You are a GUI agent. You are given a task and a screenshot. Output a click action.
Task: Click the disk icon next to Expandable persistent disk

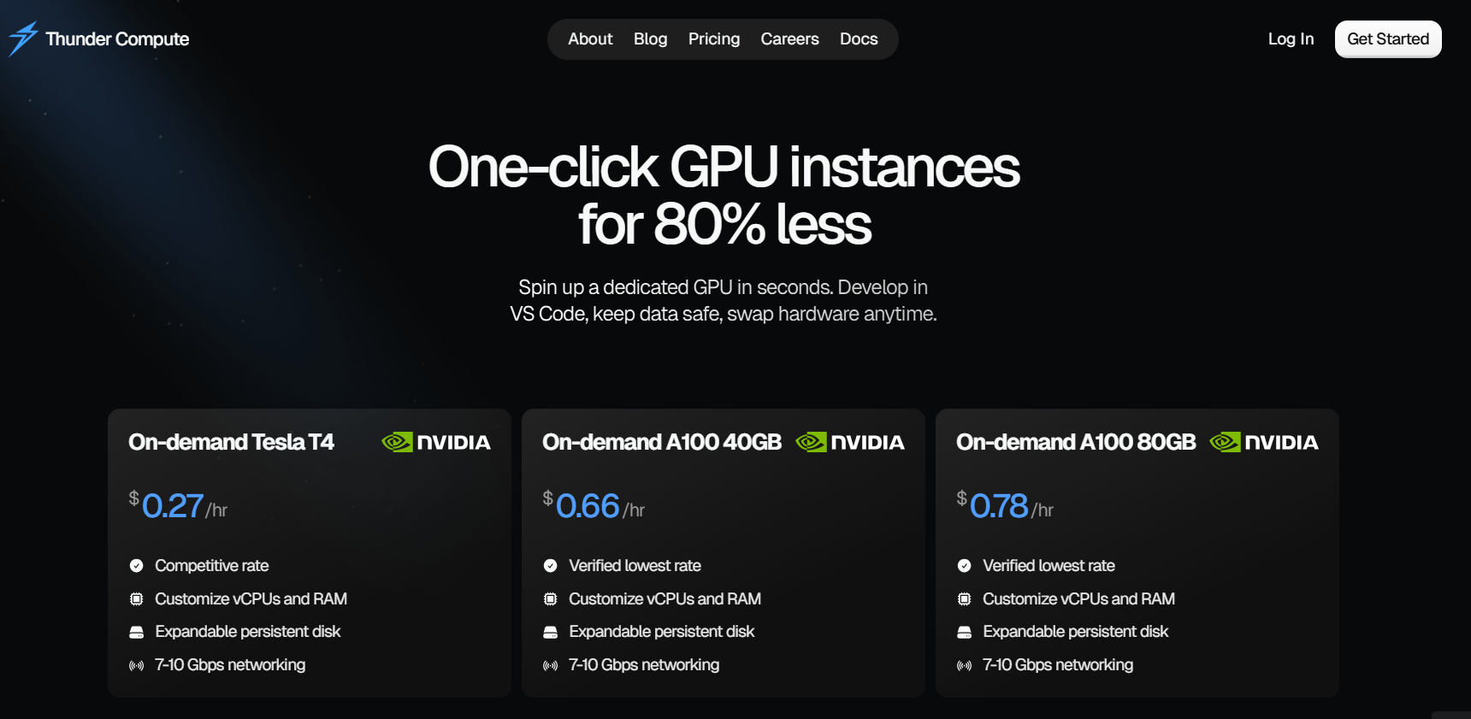pos(137,631)
